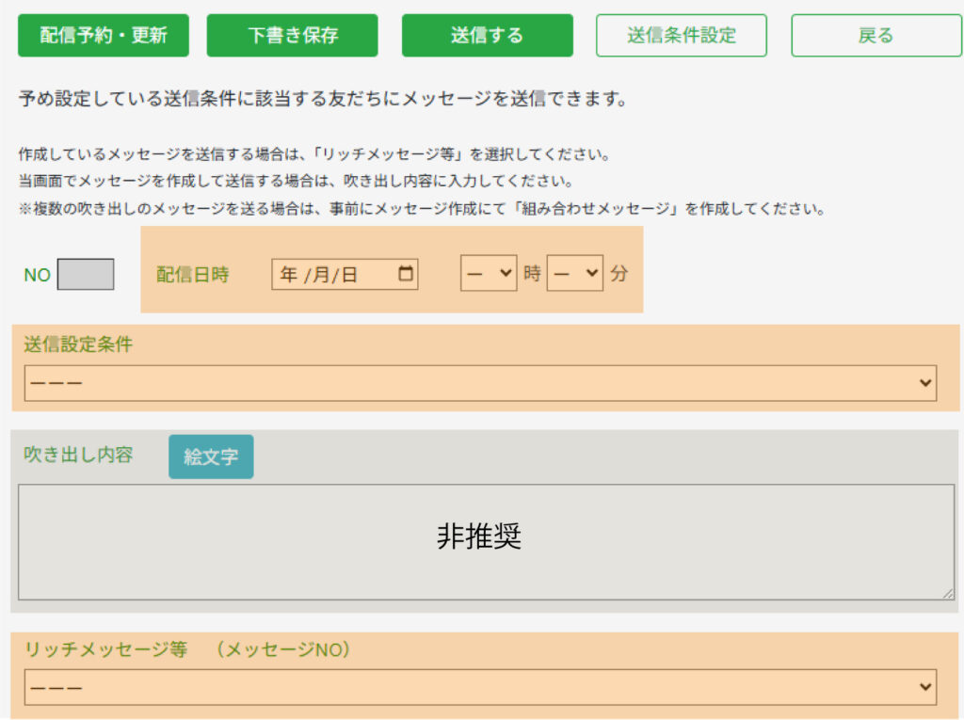This screenshot has height=720, width=964.
Task: Expand the hour (時) dropdown
Action: pyautogui.click(x=489, y=273)
